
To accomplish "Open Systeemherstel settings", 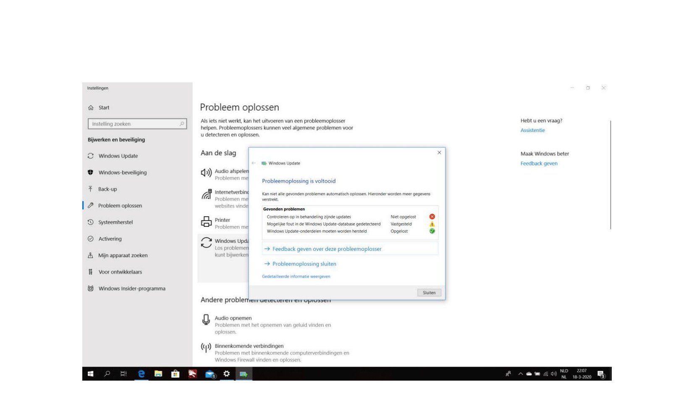I will (x=115, y=222).
